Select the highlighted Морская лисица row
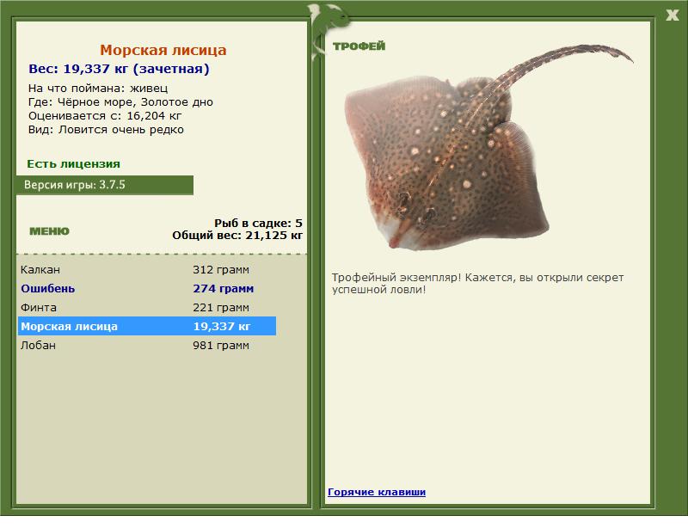Image resolution: width=688 pixels, height=528 pixels. pos(147,326)
